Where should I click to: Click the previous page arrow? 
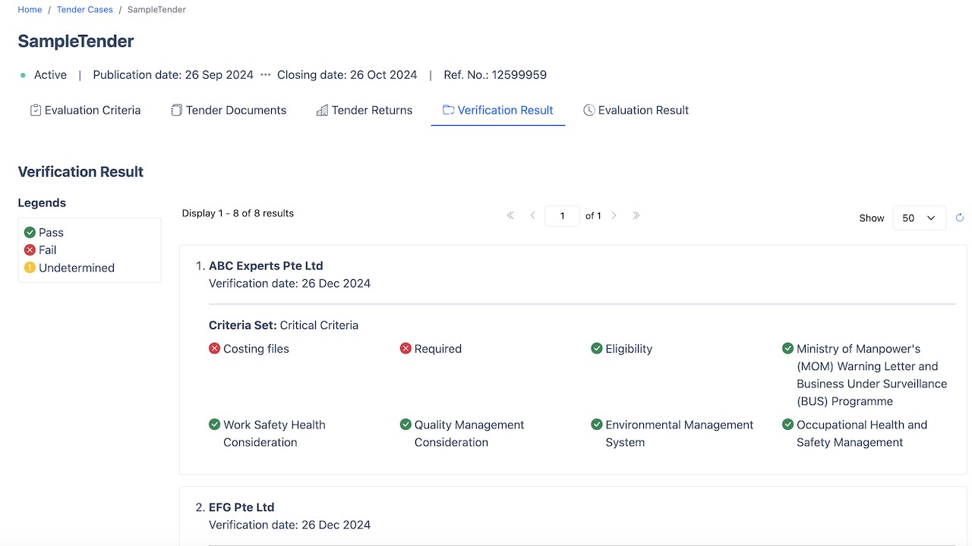533,215
